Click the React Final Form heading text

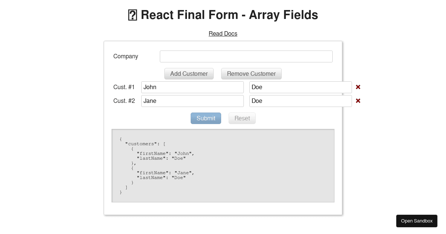pos(229,15)
